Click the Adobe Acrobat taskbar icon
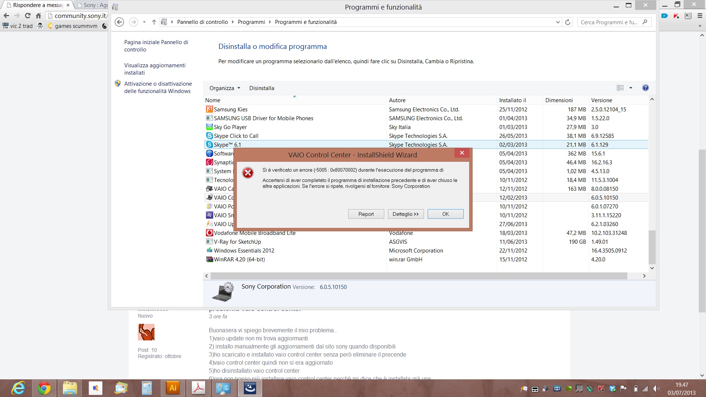The image size is (706, 397). (199, 388)
